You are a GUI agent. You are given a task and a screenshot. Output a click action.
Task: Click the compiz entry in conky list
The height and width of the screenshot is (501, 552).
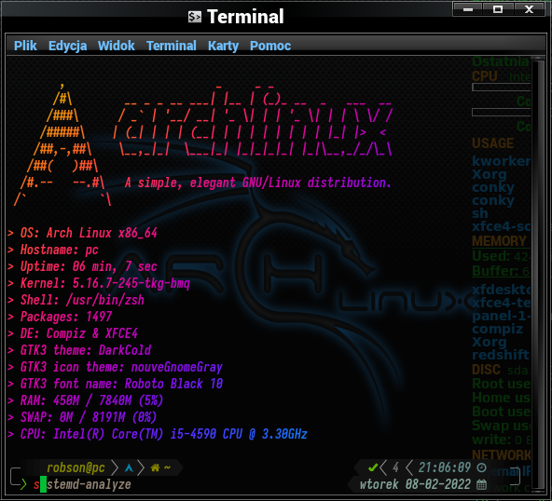click(x=497, y=329)
